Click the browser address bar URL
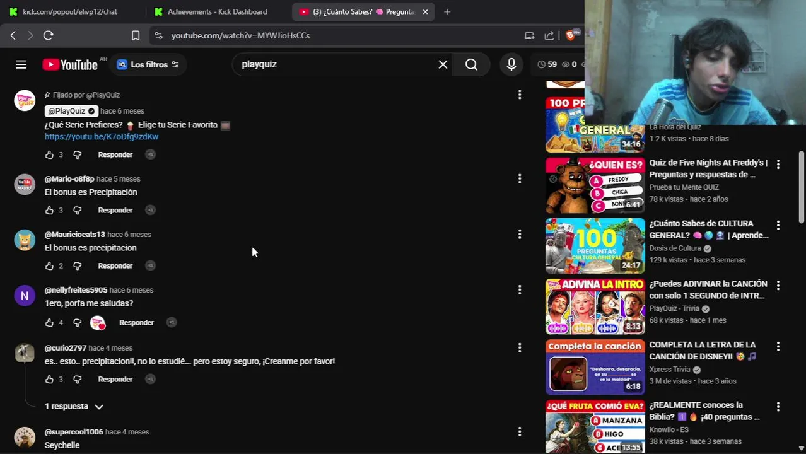This screenshot has width=806, height=454. click(240, 35)
